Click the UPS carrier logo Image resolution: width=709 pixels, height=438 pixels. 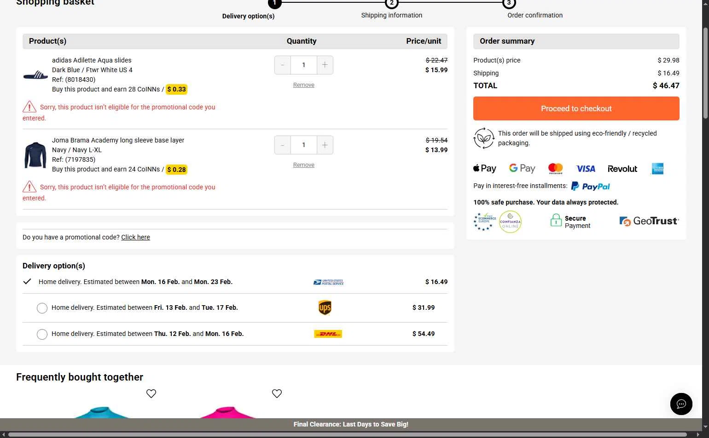click(325, 308)
